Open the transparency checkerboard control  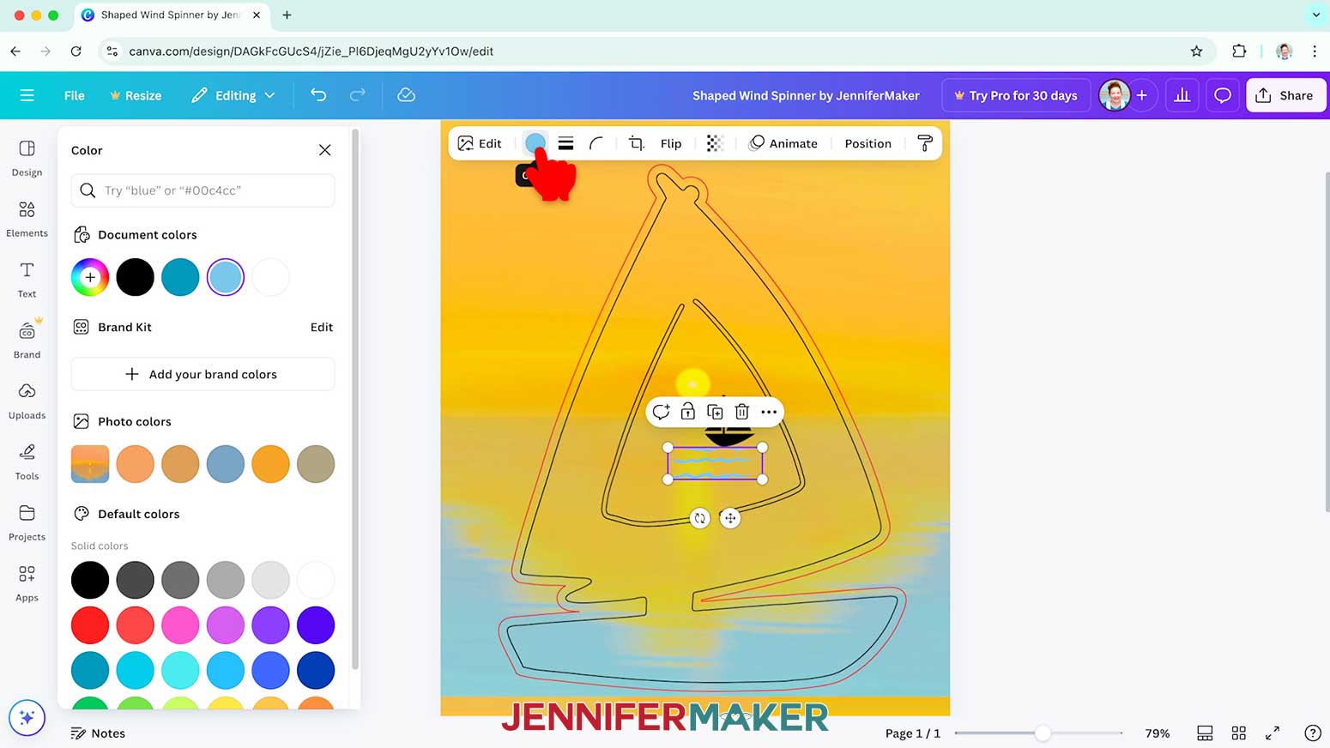tap(715, 143)
